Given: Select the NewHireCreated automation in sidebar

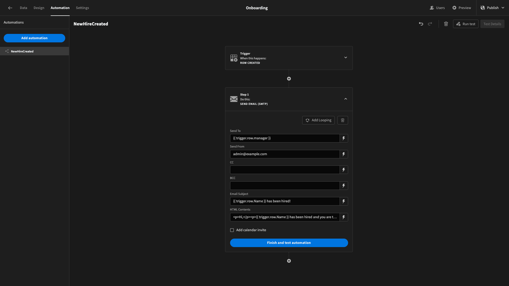Looking at the screenshot, I should [34, 51].
